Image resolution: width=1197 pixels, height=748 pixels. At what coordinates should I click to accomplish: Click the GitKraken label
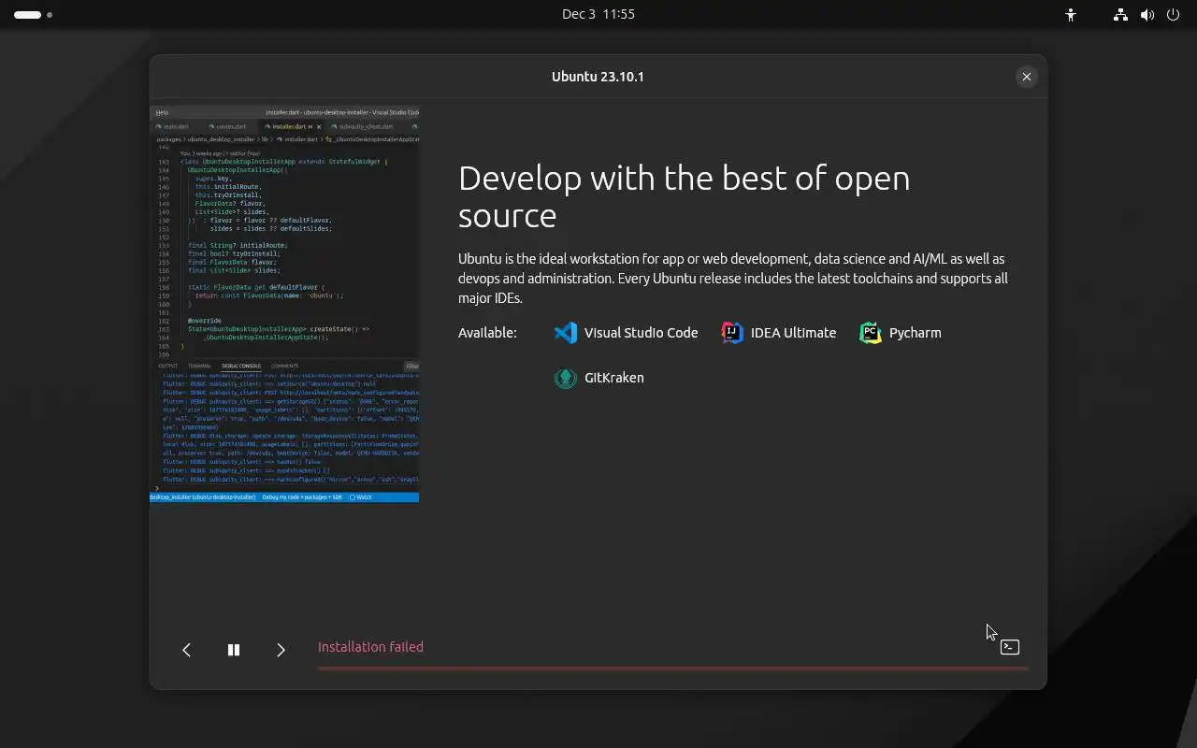pyautogui.click(x=613, y=378)
